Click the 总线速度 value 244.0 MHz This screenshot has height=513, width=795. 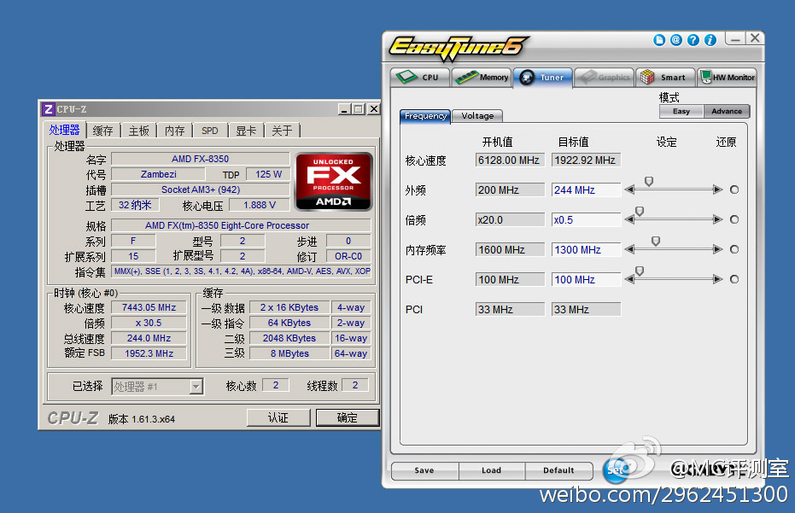click(149, 338)
